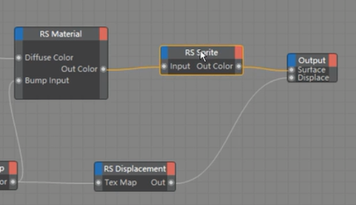Click the Bump Input port dot

pos(19,81)
